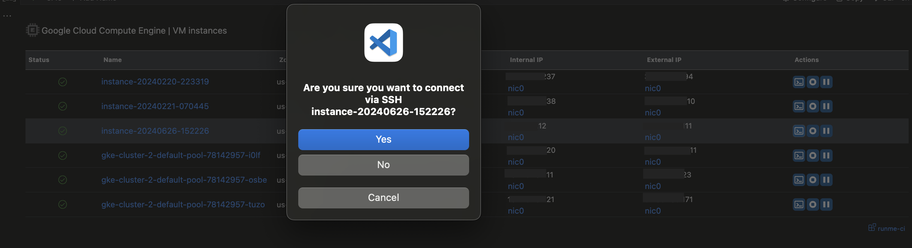Click status check icon for pool-78142957-tuzo
The width and height of the screenshot is (912, 248).
coord(63,205)
